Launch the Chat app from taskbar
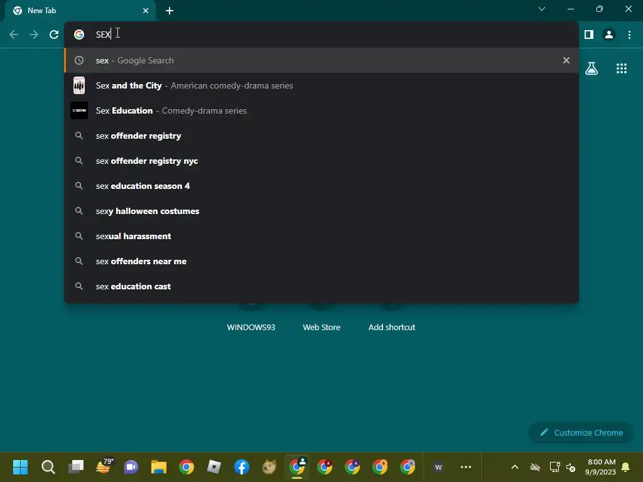Image resolution: width=643 pixels, height=482 pixels. click(x=131, y=467)
